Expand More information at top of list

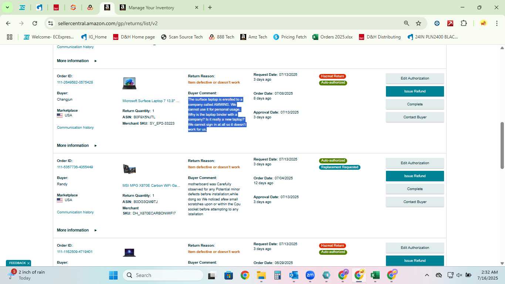pos(77,61)
